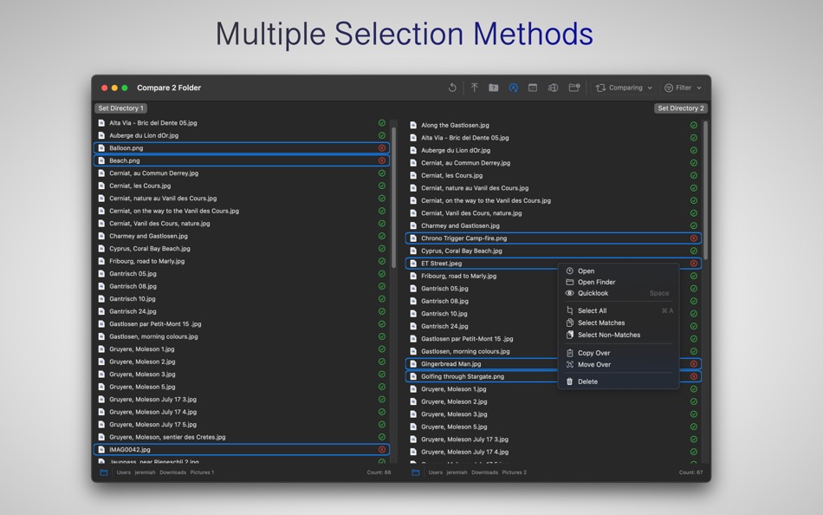Click file icon beside Gingerbread Man.jpg
Screen dimensions: 823x515
coord(413,364)
